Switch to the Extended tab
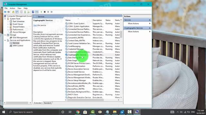Image resolution: width=206 pixels, height=115 pixels. click(x=38, y=103)
